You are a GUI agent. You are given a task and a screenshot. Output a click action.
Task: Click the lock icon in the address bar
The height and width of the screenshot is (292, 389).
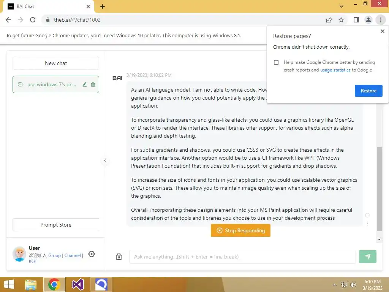click(x=47, y=20)
